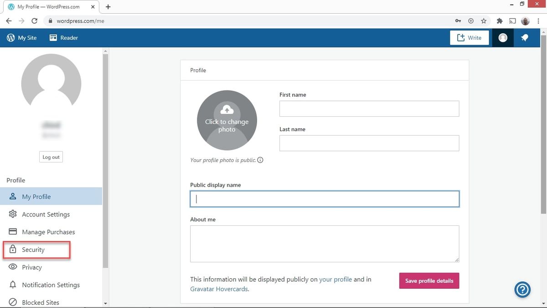Click the info icon beside profile photo notice
This screenshot has height=308, width=547.
pos(260,160)
